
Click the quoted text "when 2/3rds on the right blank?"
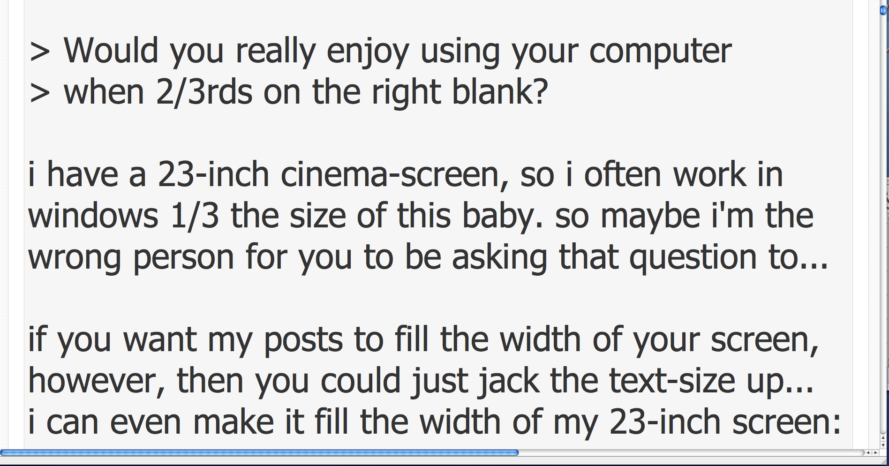point(305,92)
